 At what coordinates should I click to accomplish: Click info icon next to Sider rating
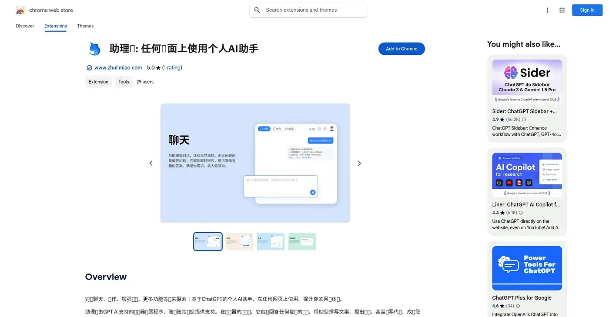point(524,120)
